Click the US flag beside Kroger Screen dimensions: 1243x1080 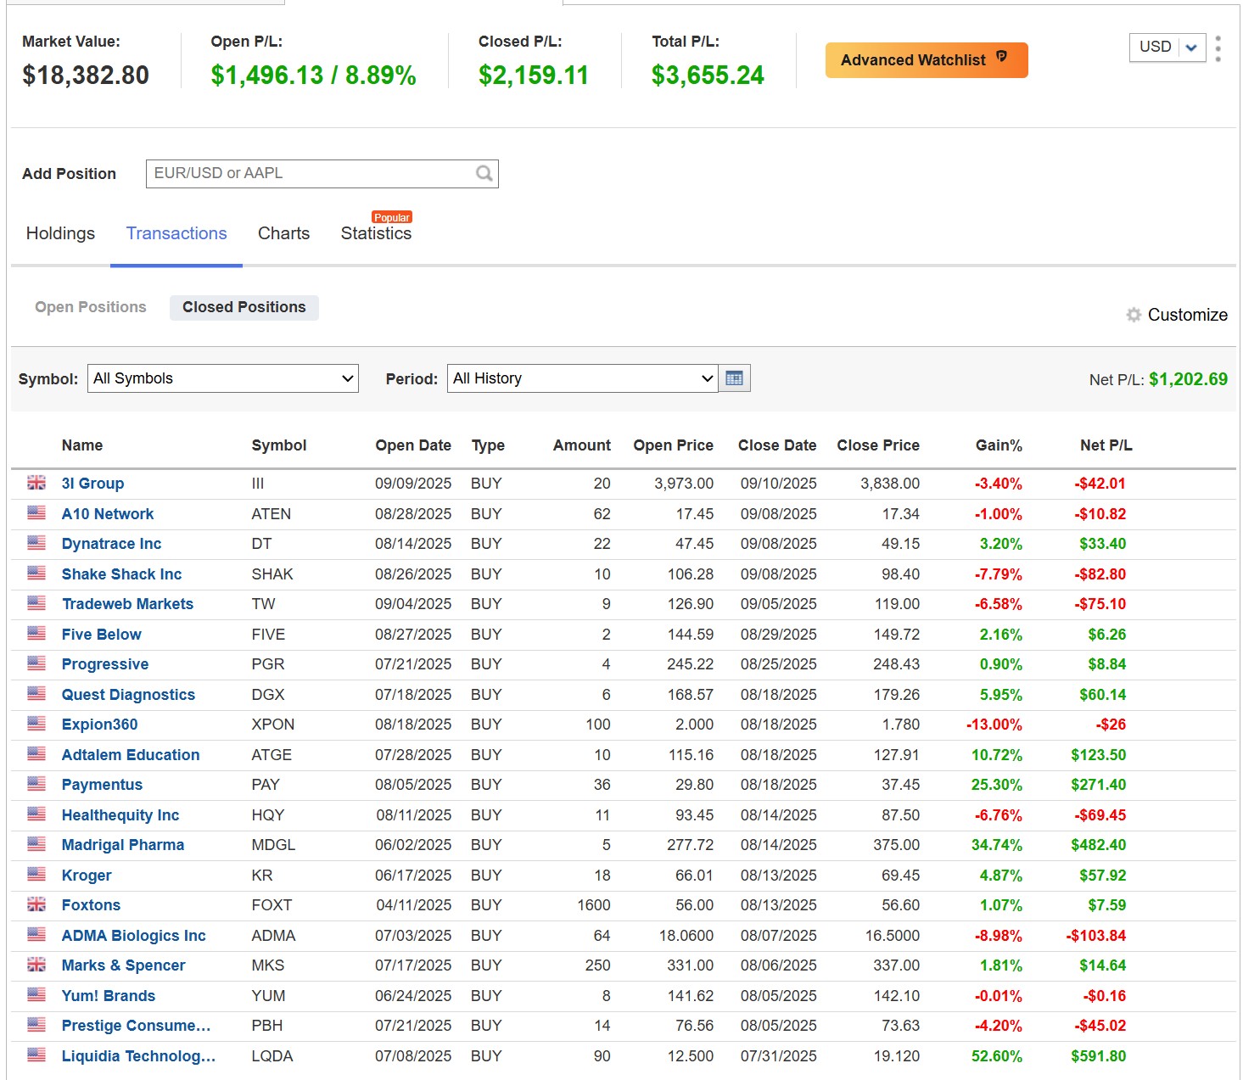coord(36,875)
